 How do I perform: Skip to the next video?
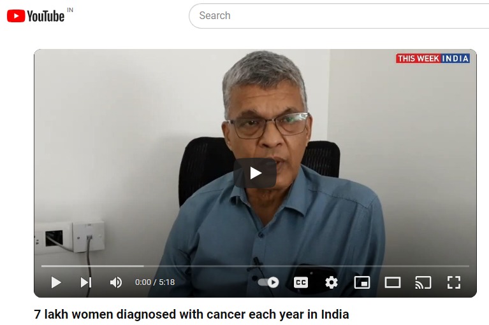tap(86, 282)
